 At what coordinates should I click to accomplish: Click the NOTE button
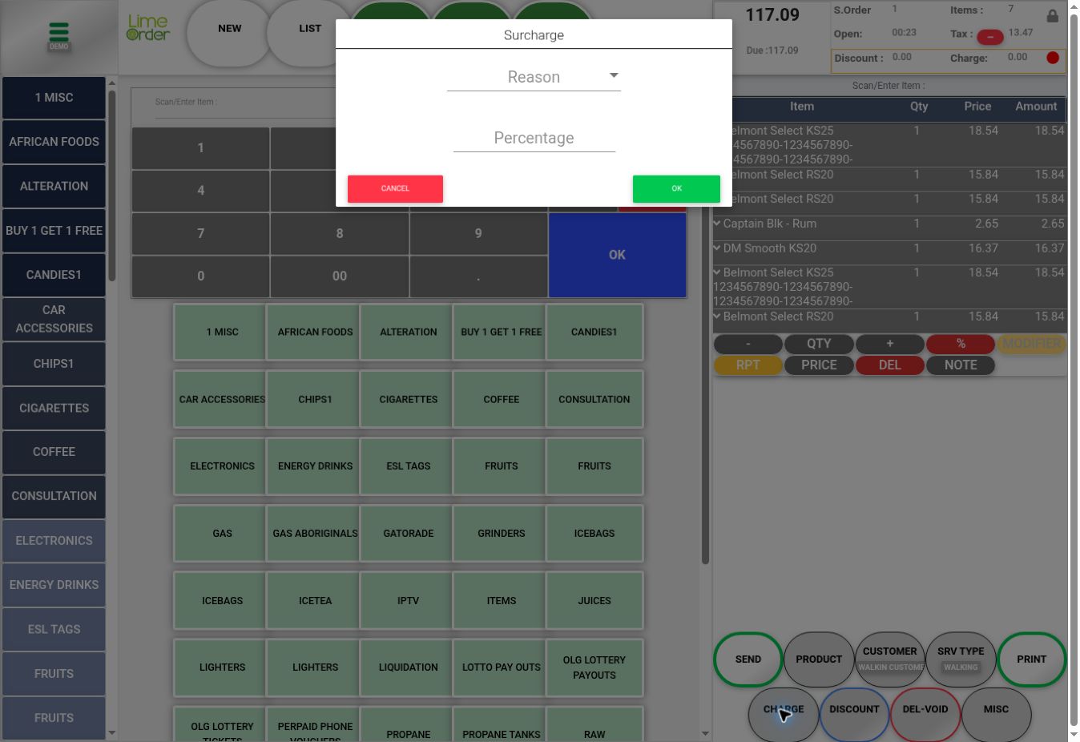[x=961, y=365]
